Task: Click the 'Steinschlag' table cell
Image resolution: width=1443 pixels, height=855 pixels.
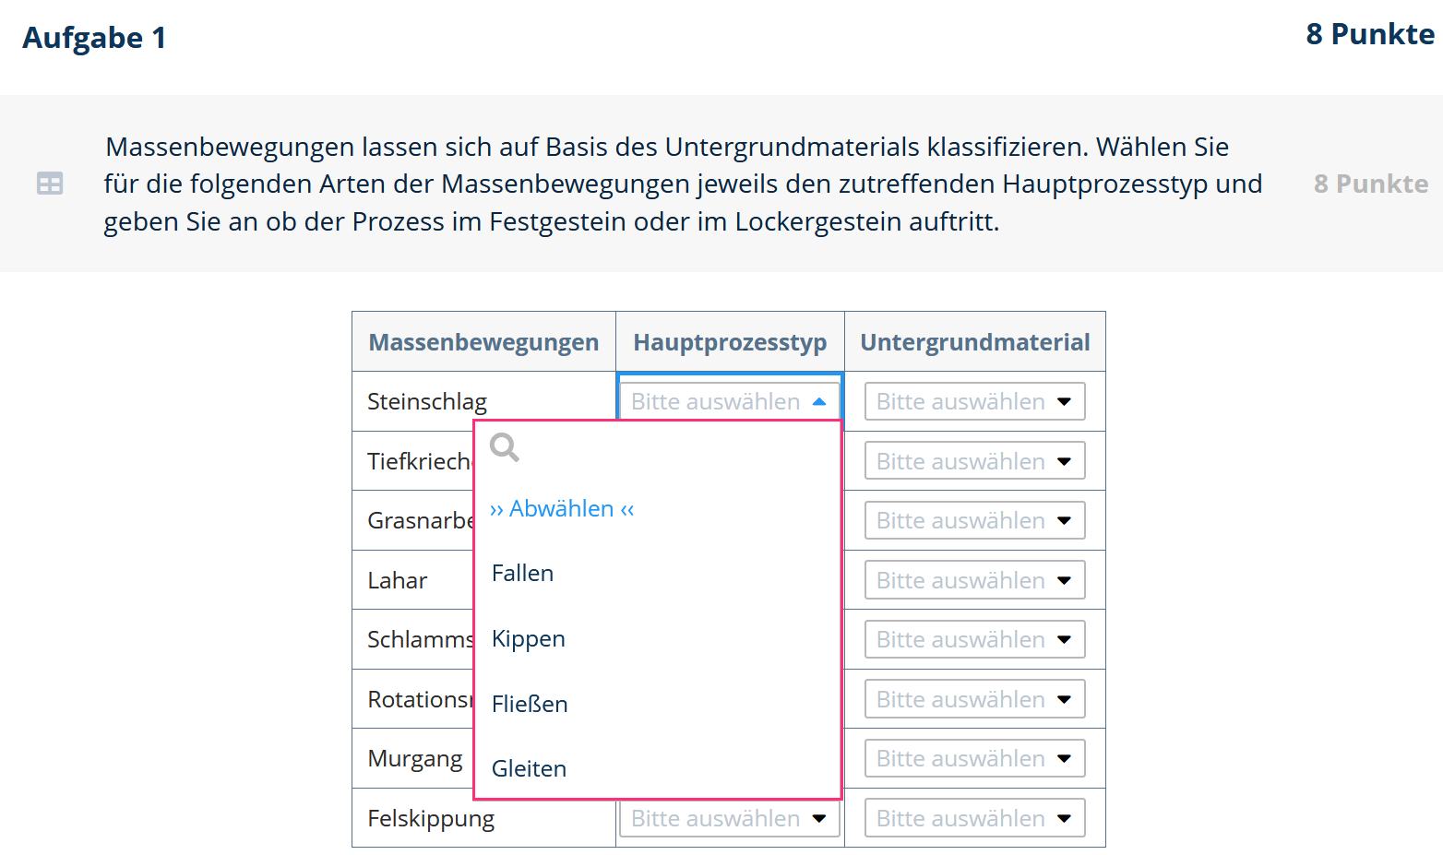Action: coord(483,401)
